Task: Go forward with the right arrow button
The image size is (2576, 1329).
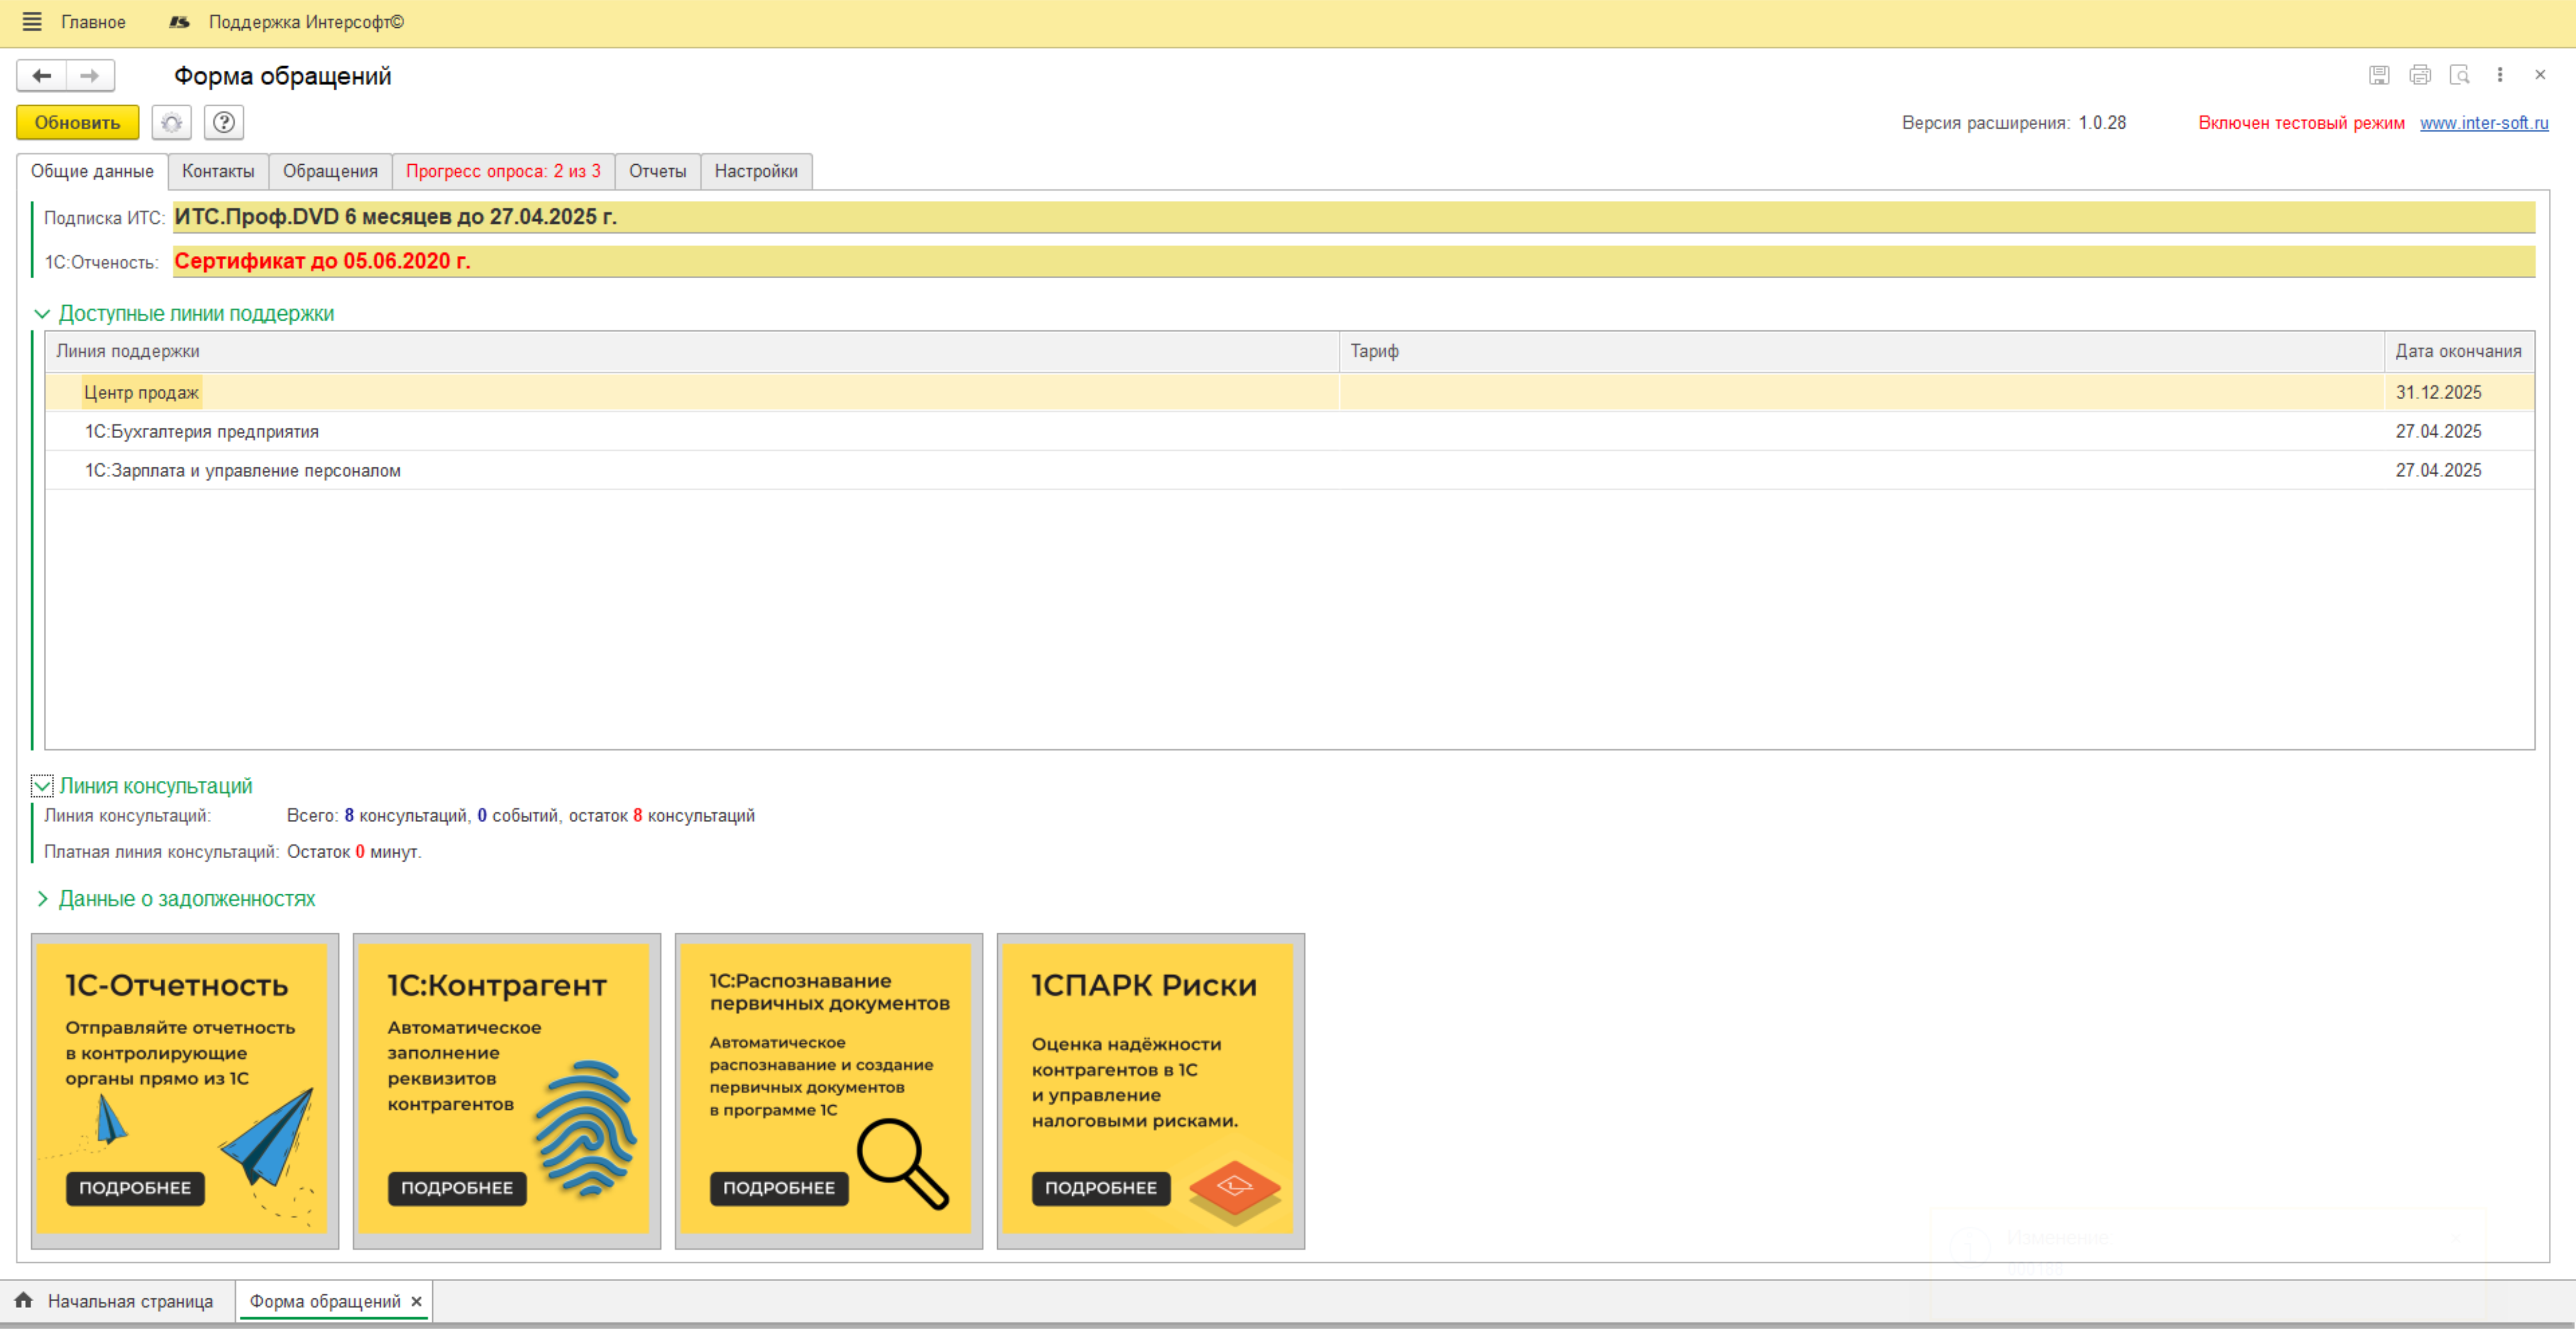Action: (x=90, y=76)
